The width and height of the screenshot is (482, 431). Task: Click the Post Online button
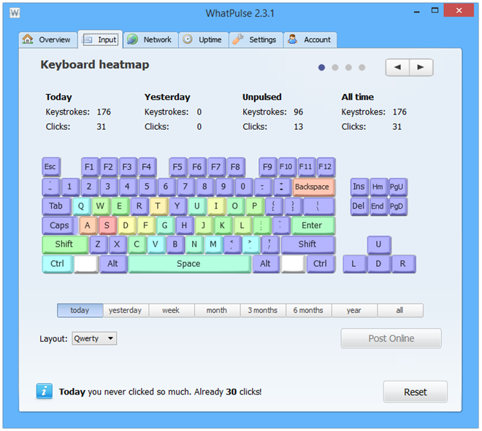pyautogui.click(x=391, y=338)
